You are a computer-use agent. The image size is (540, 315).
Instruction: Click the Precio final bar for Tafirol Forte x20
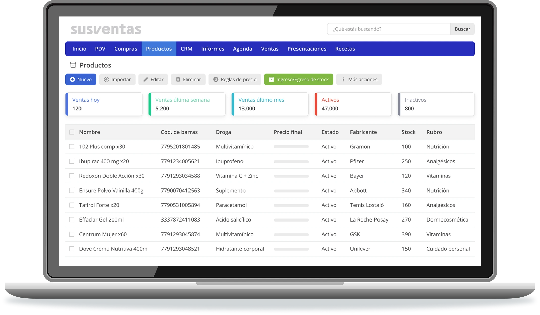[x=291, y=205]
